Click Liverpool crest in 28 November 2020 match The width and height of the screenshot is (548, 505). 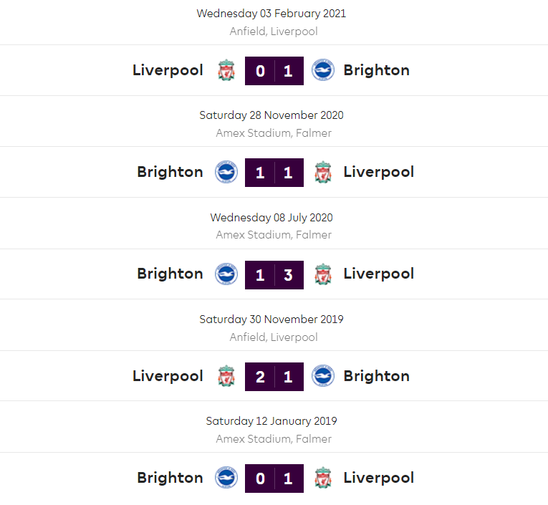(x=323, y=172)
